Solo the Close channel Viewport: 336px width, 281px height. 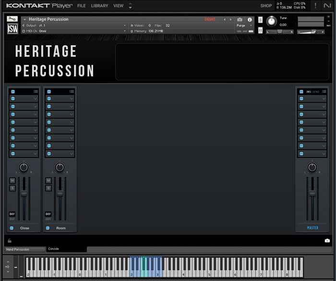click(x=12, y=188)
